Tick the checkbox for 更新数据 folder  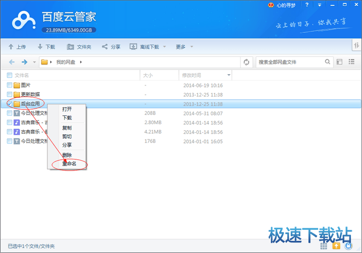coord(10,94)
